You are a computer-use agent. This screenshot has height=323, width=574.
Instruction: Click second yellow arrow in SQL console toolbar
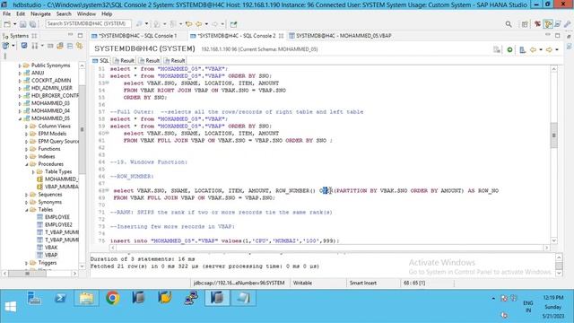point(549,49)
